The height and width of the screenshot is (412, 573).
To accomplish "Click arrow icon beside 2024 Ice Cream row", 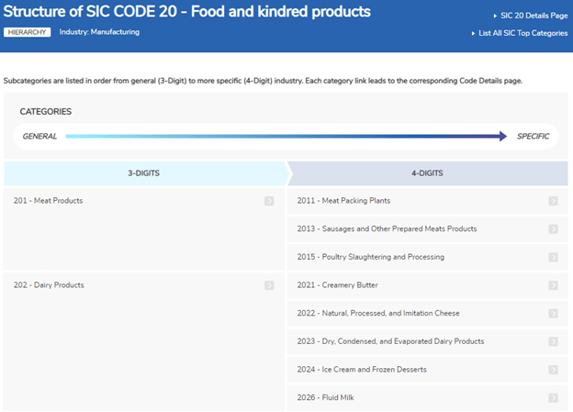I will (x=554, y=370).
